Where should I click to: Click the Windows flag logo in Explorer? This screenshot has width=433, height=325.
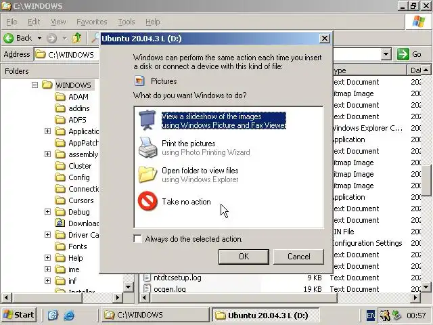pos(419,21)
